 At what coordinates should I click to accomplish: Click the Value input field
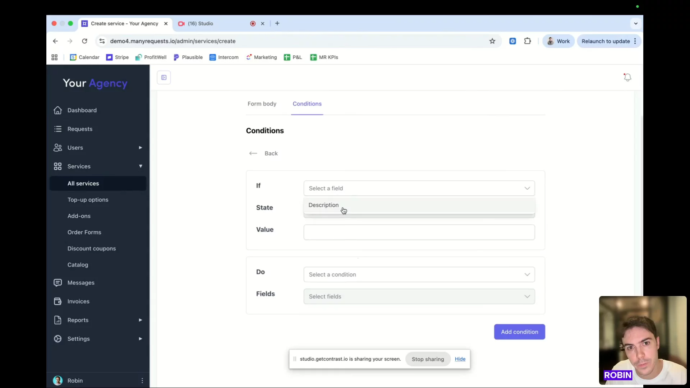pos(419,232)
